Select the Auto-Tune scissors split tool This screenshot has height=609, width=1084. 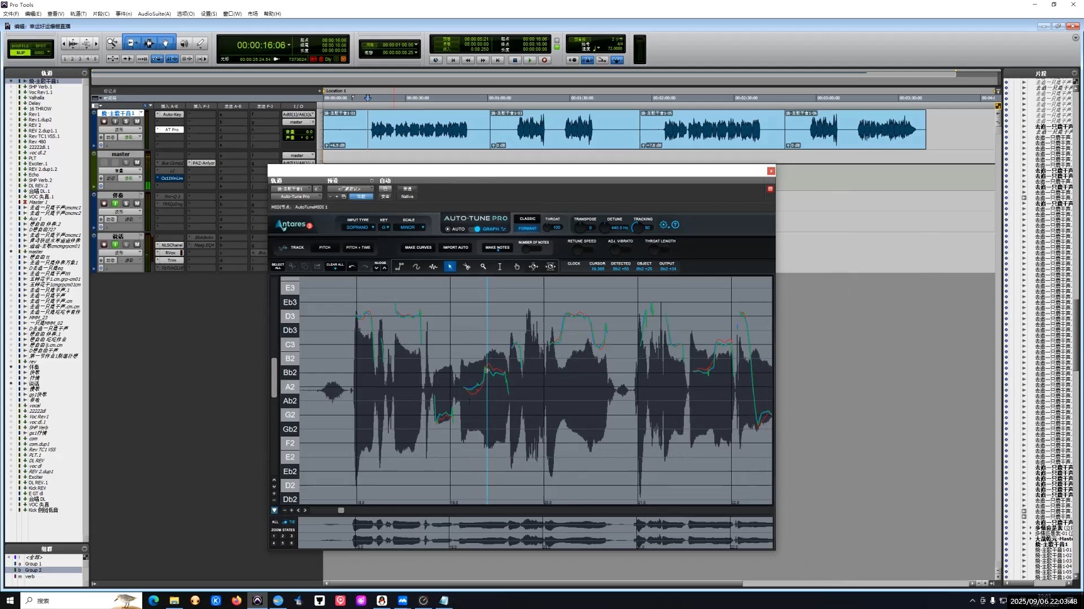click(x=467, y=267)
